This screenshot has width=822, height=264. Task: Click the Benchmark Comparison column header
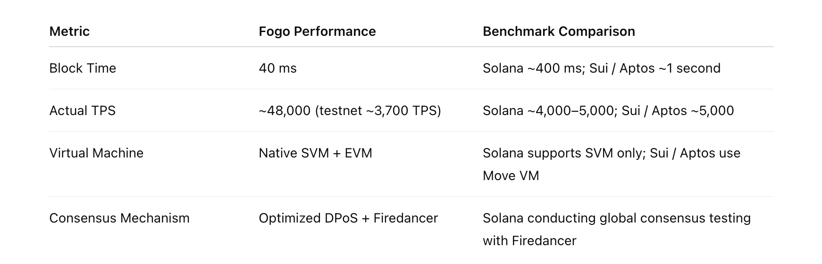[559, 32]
